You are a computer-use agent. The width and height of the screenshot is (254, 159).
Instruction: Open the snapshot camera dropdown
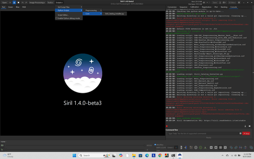point(224,3)
